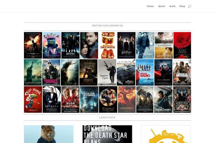Click the Bourne blue-tinted running man poster
This screenshot has height=143, width=215.
145,45
